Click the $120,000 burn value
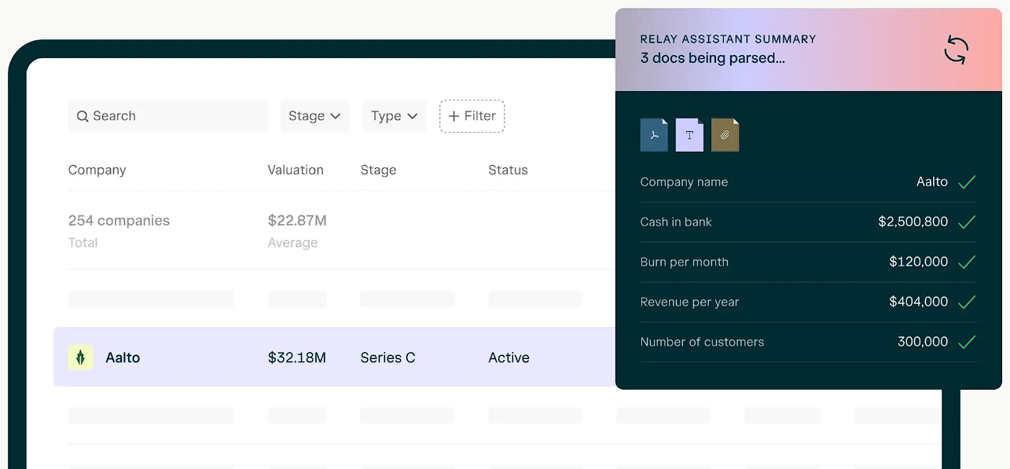This screenshot has height=469, width=1010. click(x=918, y=262)
